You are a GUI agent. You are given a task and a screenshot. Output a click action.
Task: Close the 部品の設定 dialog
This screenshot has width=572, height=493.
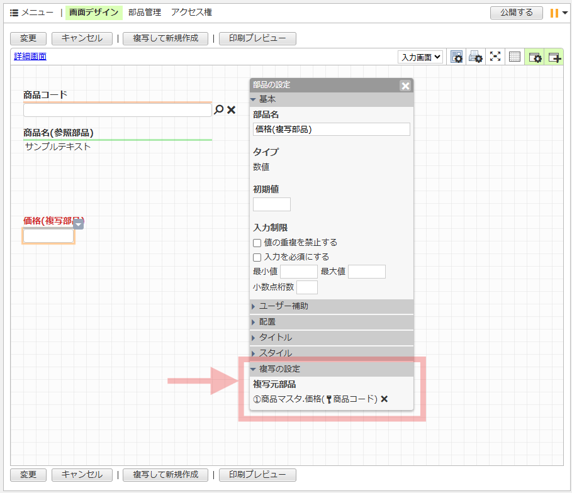coord(405,86)
